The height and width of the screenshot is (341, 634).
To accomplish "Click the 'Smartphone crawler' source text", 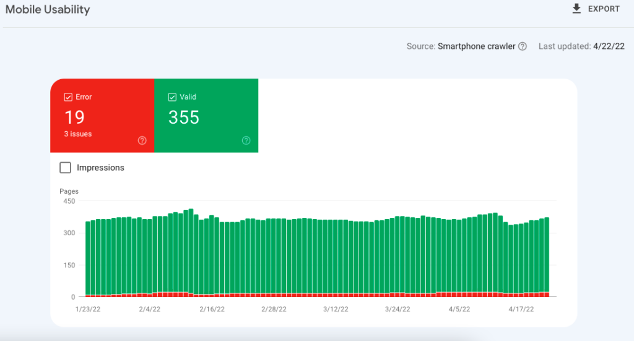I will tap(476, 46).
